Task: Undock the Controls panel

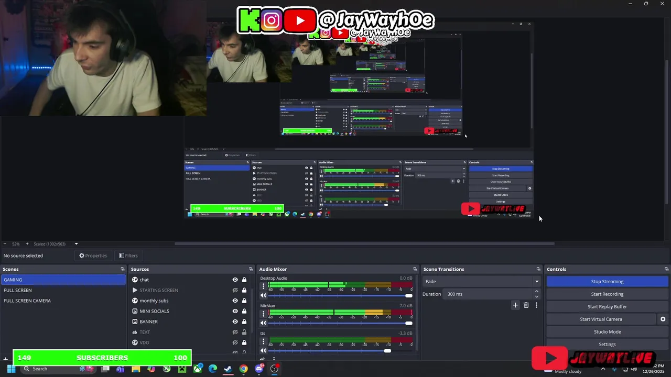Action: (666, 269)
